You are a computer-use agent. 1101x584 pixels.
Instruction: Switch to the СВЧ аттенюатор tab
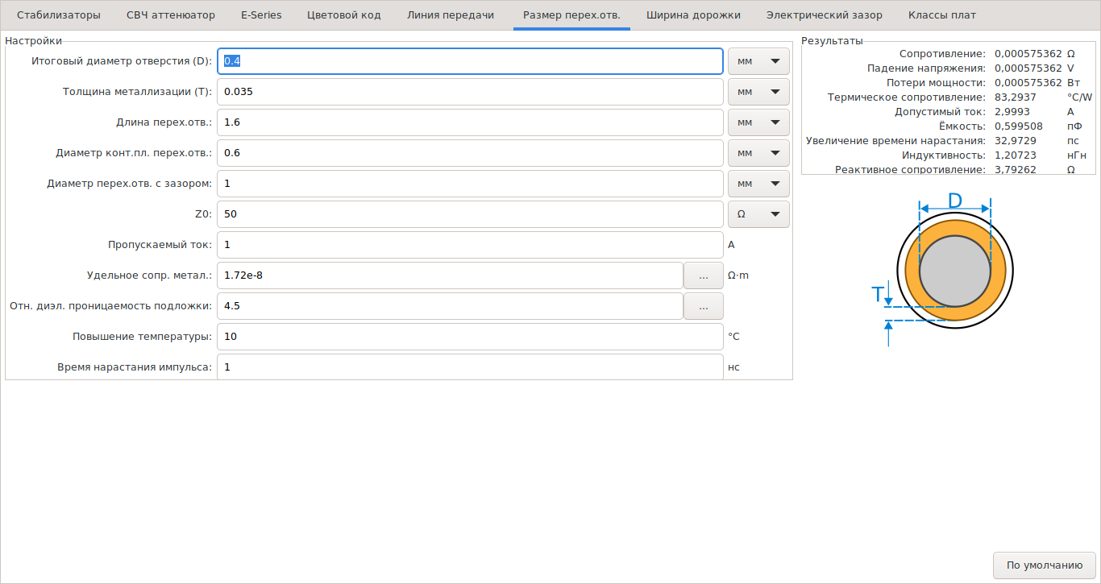171,15
